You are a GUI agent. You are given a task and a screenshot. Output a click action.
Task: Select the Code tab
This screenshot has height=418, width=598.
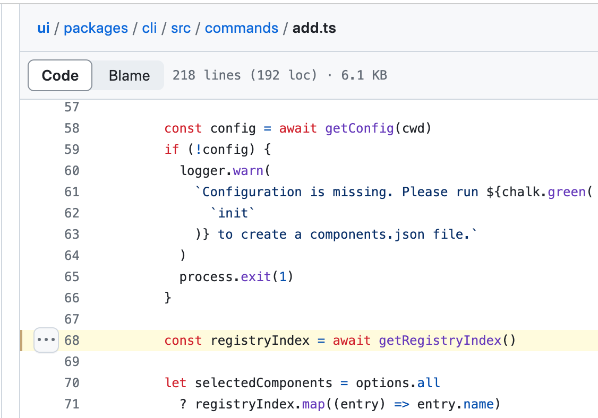click(59, 75)
